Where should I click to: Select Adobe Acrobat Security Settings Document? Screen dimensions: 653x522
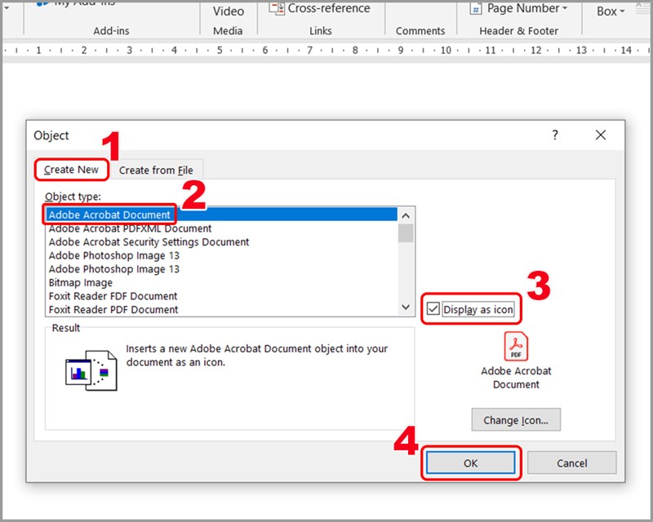(x=149, y=241)
